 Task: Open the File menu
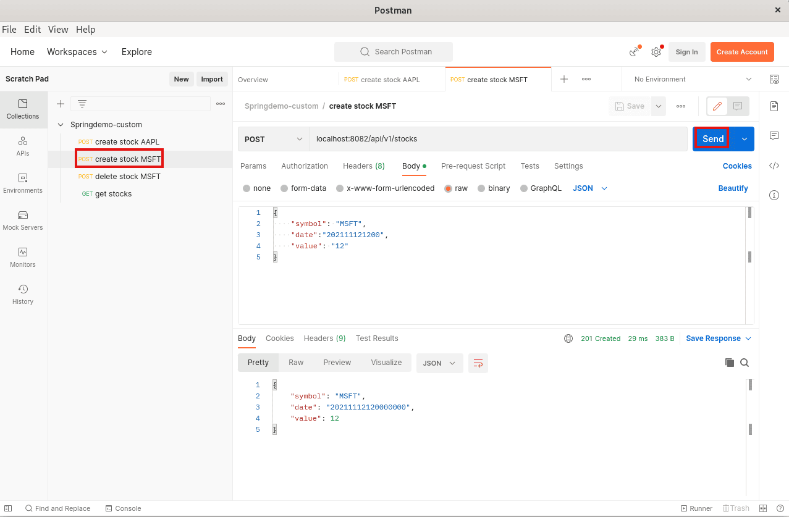pyautogui.click(x=9, y=30)
